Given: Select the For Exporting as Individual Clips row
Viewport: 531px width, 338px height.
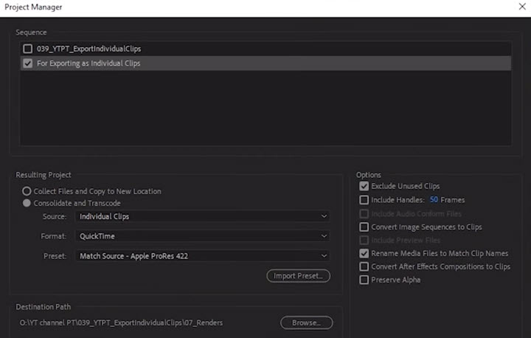Looking at the screenshot, I should (x=221, y=63).
